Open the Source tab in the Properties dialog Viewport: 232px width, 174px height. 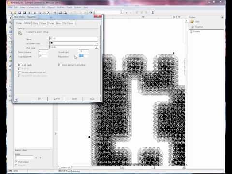click(x=43, y=23)
